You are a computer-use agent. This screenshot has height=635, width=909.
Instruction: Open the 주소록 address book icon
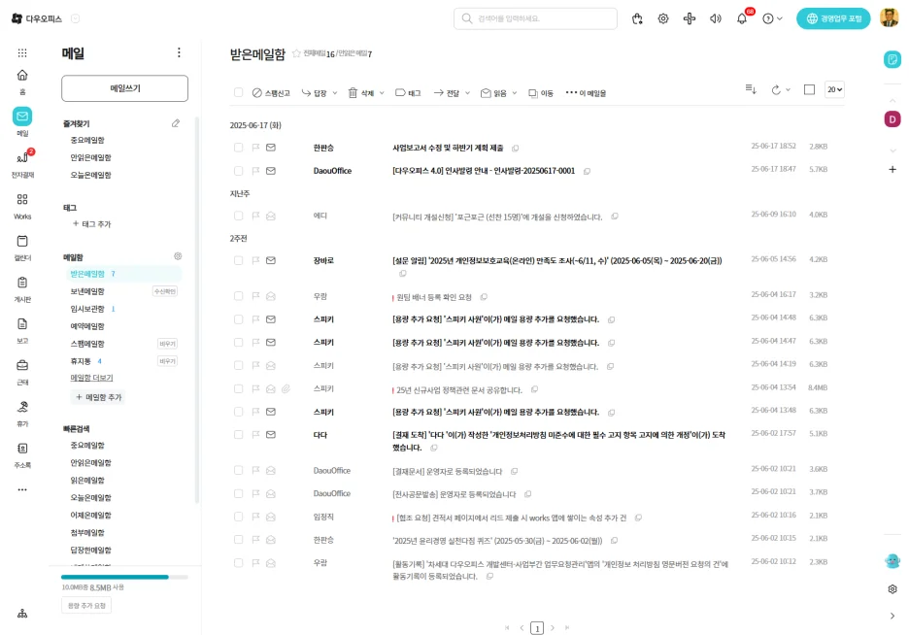coord(21,449)
